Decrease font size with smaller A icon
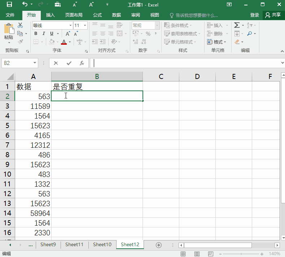This screenshot has width=285, height=257. pos(76,34)
